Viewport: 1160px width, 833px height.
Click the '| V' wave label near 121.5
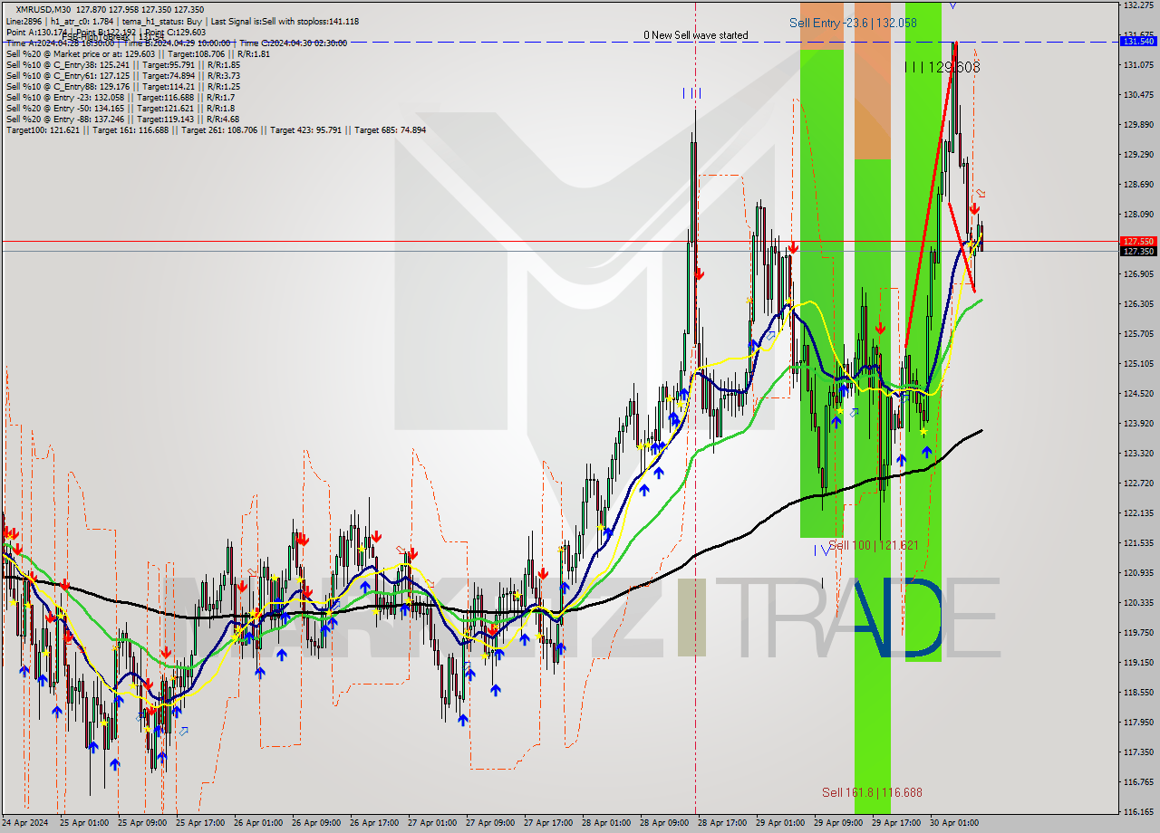[821, 549]
